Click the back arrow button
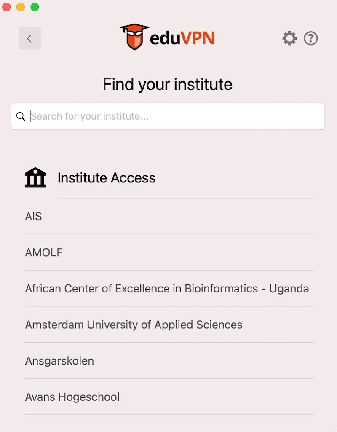 29,38
